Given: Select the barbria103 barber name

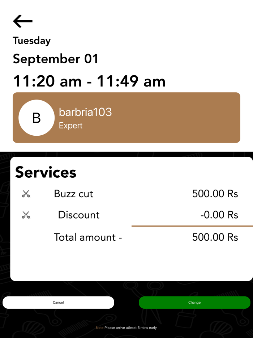Looking at the screenshot, I should coord(85,112).
